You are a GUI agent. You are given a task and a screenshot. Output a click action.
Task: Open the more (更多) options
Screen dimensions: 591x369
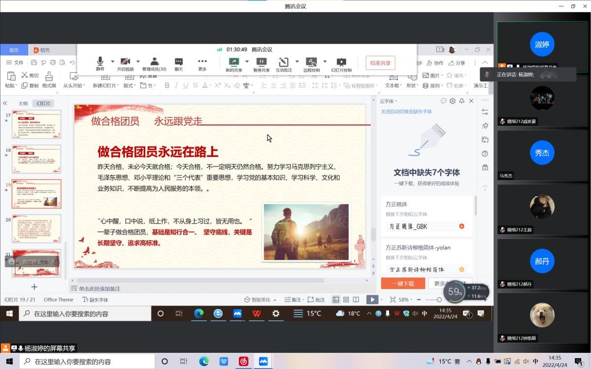[202, 64]
